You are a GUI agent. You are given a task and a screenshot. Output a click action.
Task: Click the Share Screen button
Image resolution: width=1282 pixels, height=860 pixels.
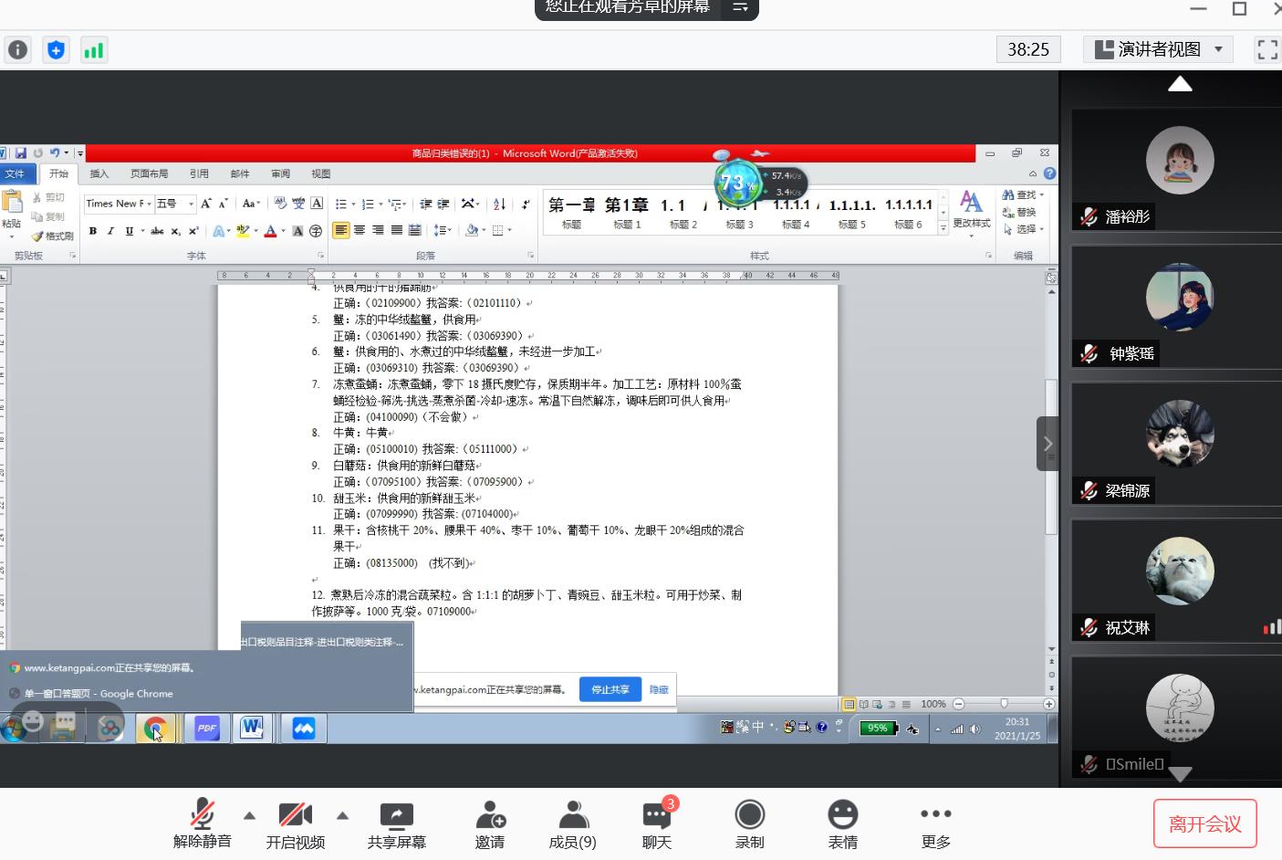396,823
